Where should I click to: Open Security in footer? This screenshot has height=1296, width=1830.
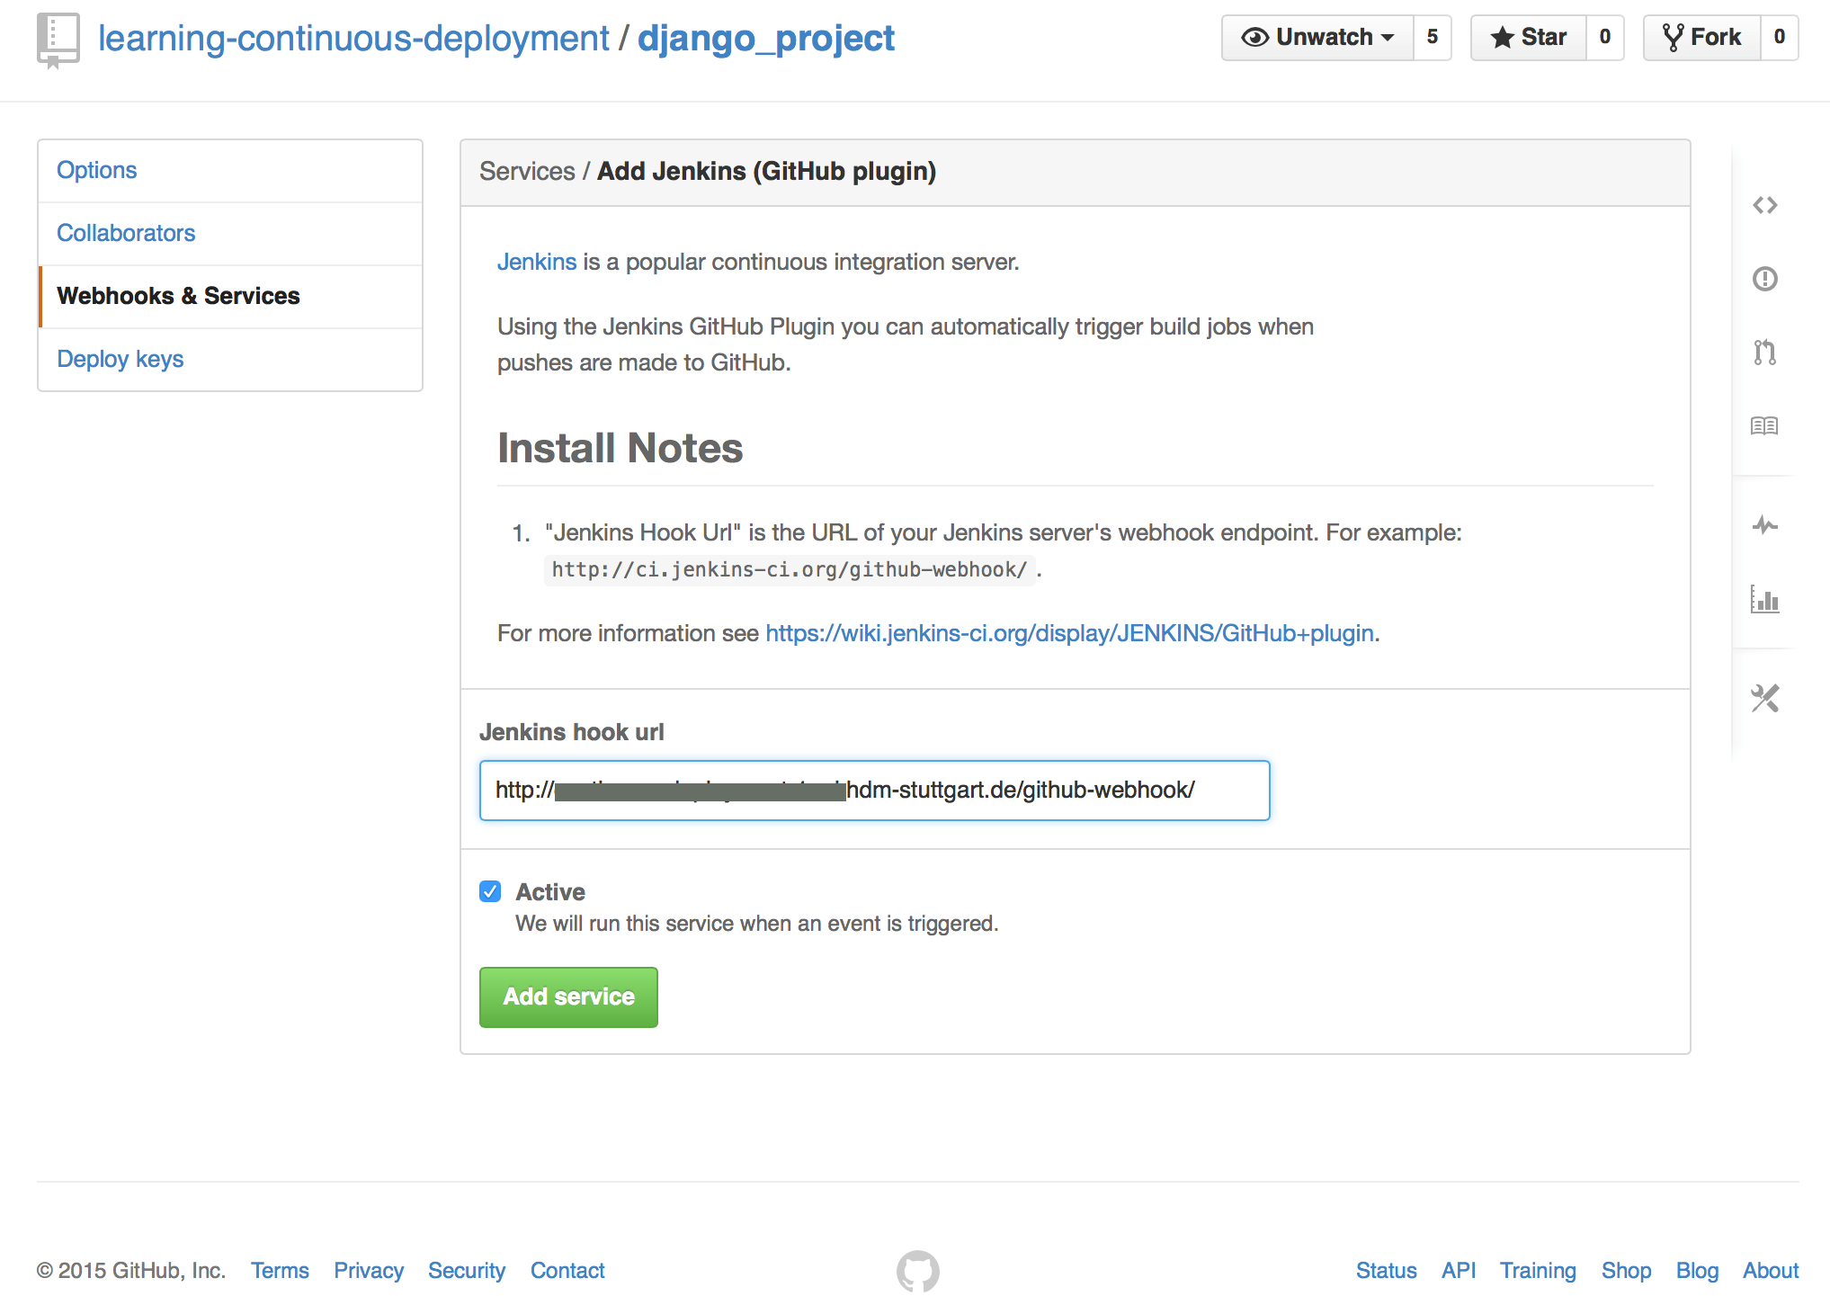(x=467, y=1271)
